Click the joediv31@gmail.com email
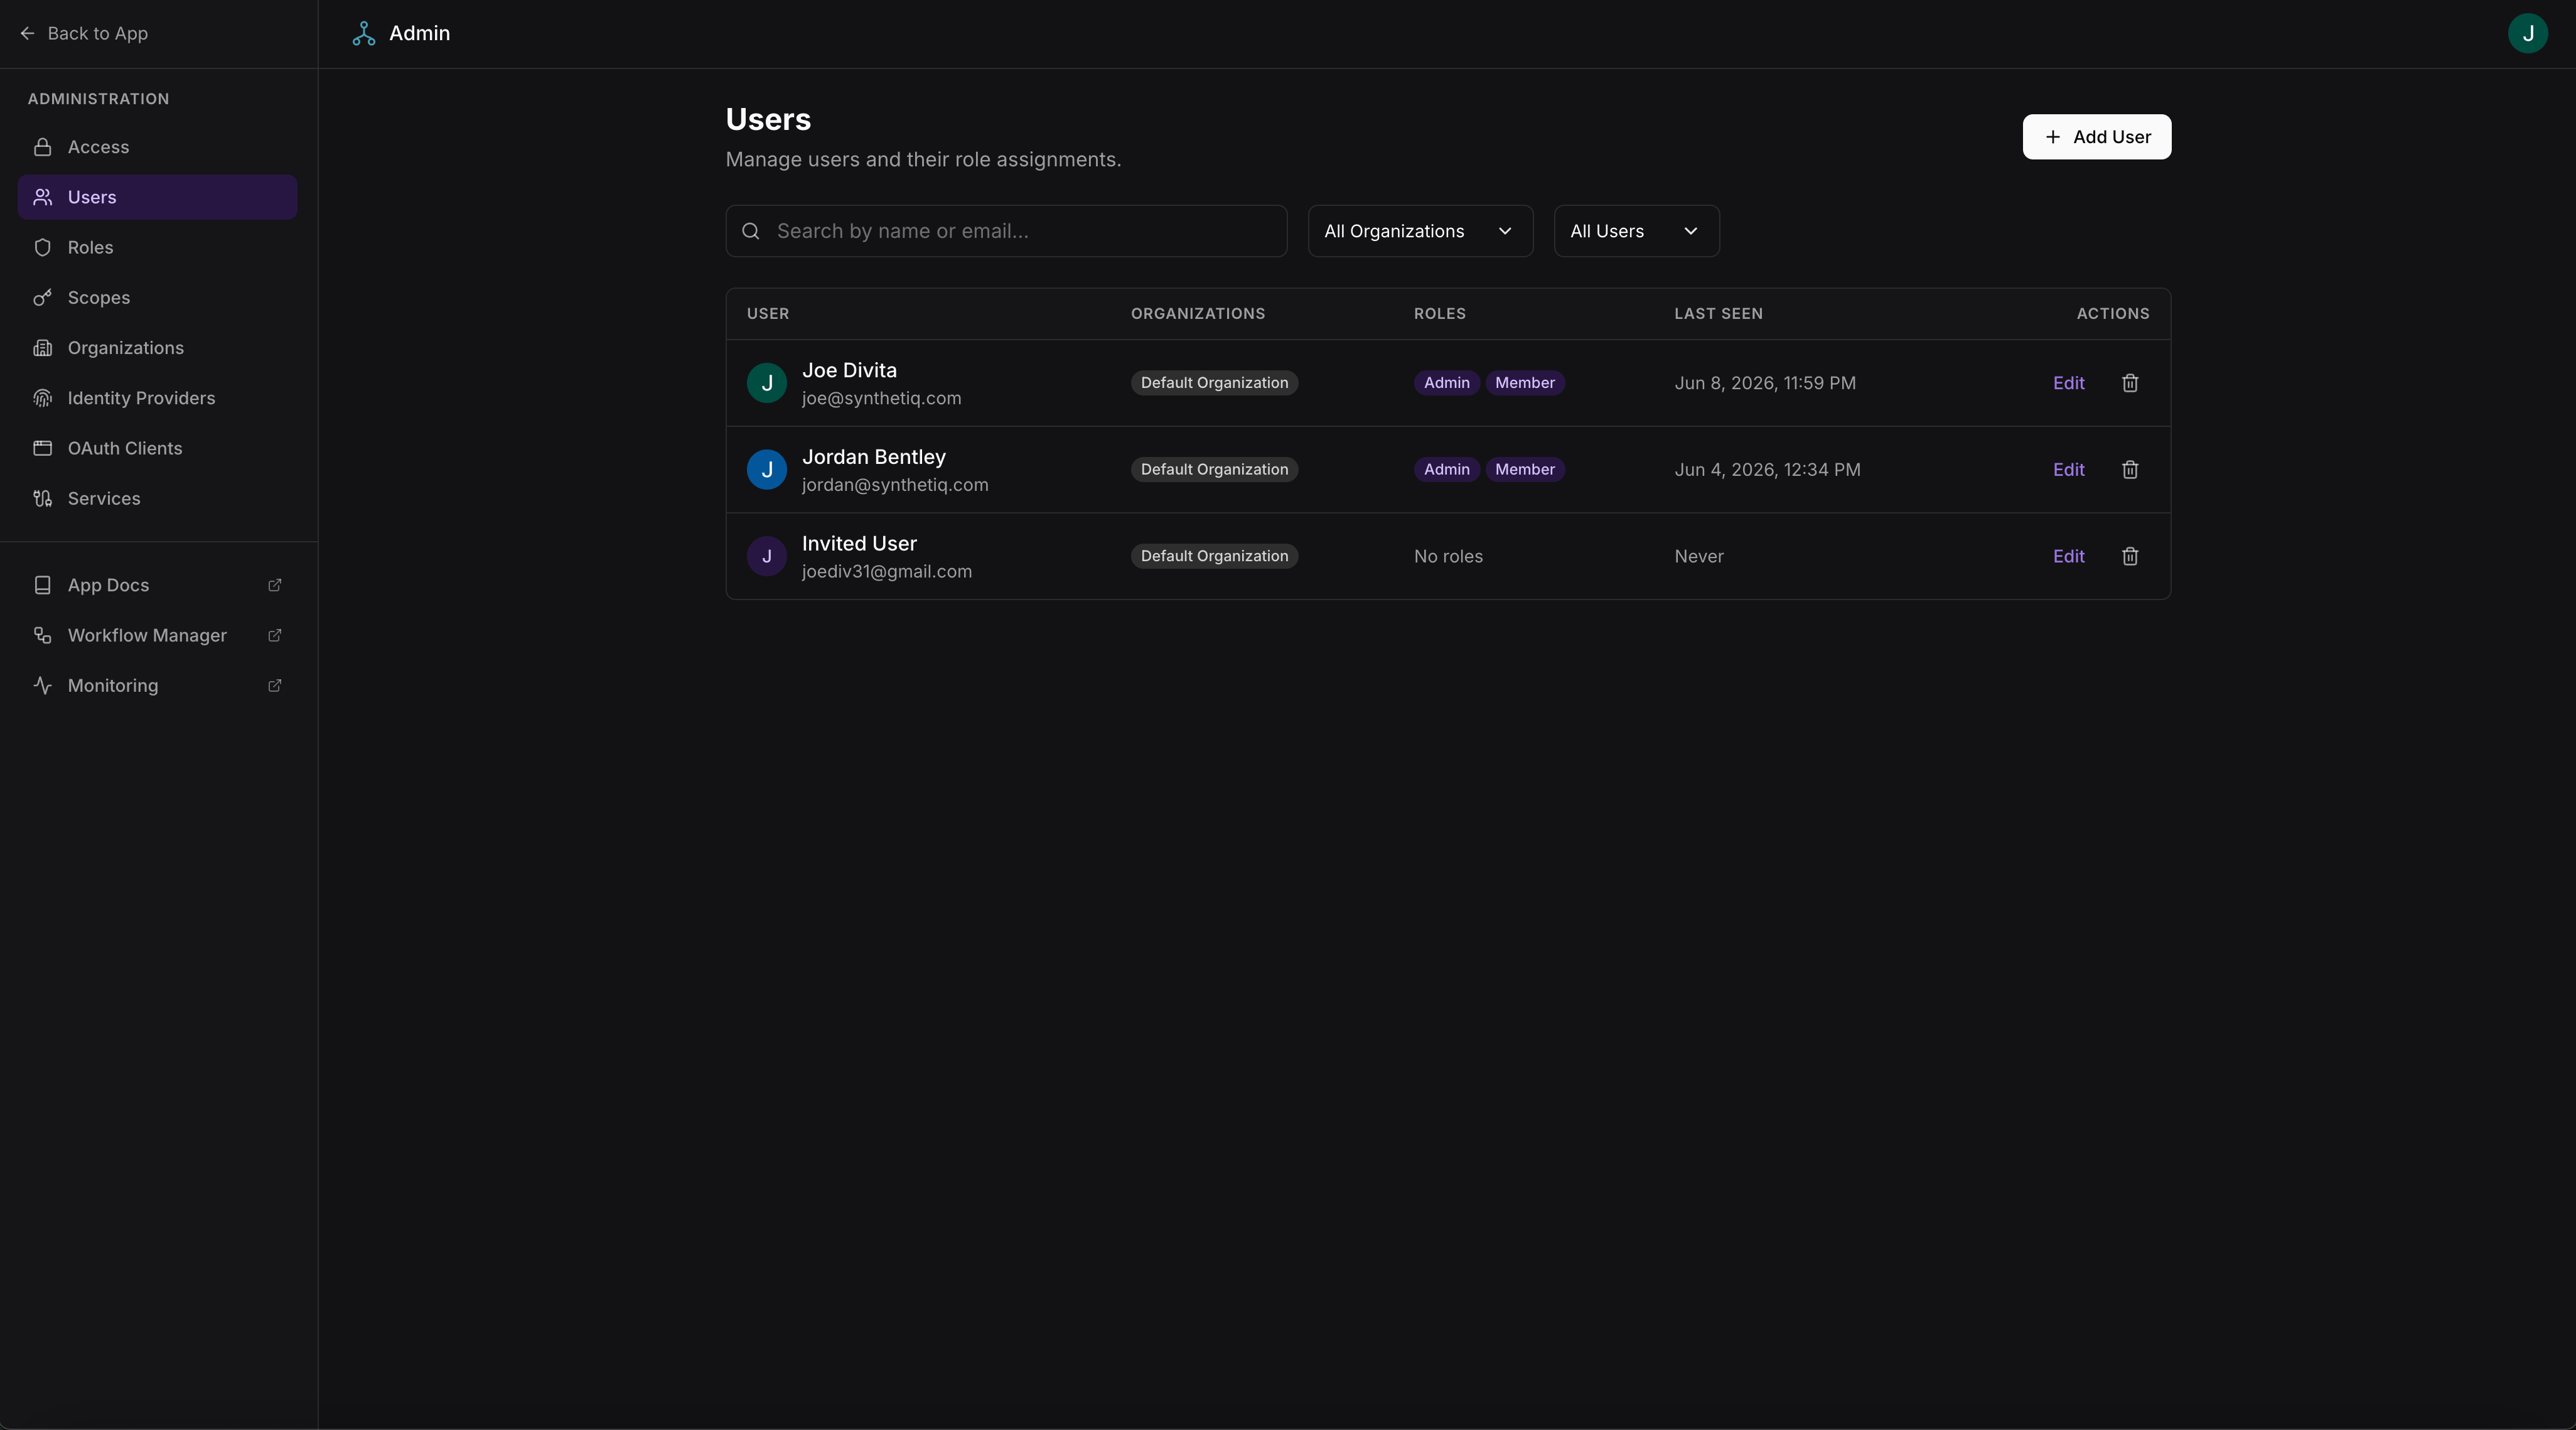This screenshot has height=1430, width=2576. [x=886, y=571]
